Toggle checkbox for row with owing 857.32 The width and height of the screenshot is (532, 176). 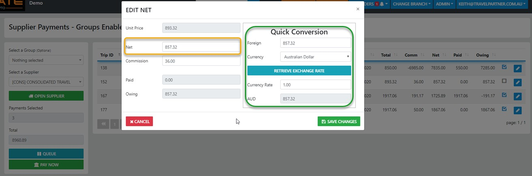point(504,81)
